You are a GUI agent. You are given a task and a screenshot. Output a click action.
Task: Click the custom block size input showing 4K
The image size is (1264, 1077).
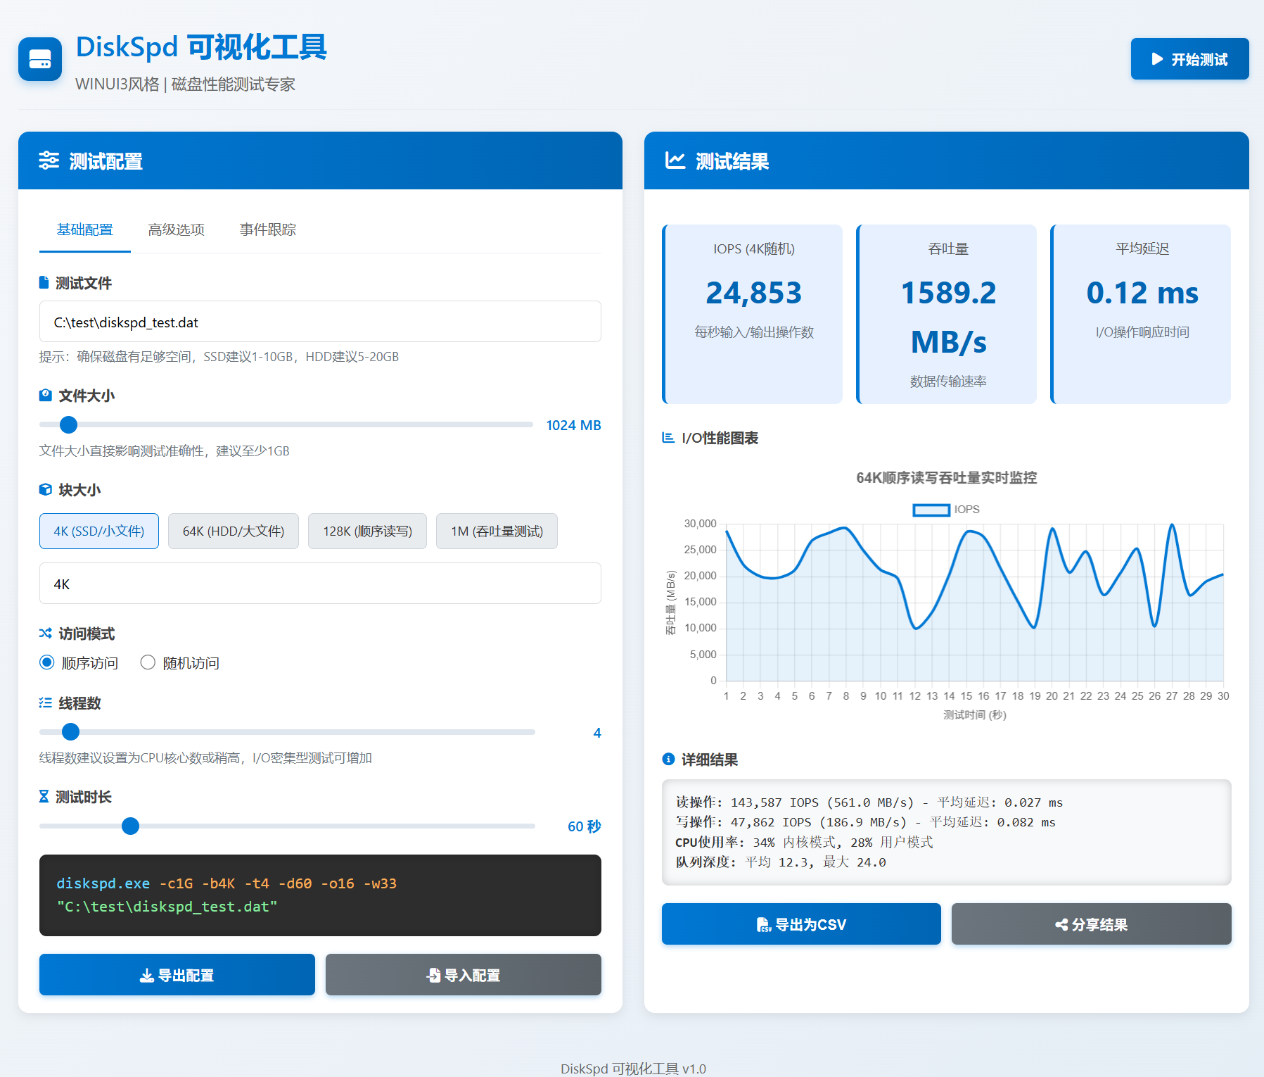(320, 584)
